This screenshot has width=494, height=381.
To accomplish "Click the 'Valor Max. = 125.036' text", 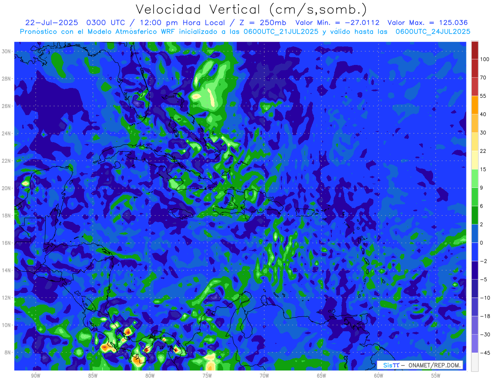I will tap(428, 23).
